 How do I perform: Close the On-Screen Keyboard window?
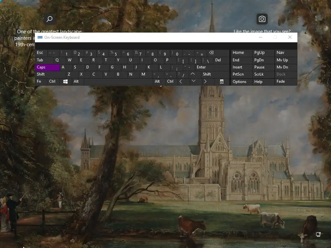(290, 37)
